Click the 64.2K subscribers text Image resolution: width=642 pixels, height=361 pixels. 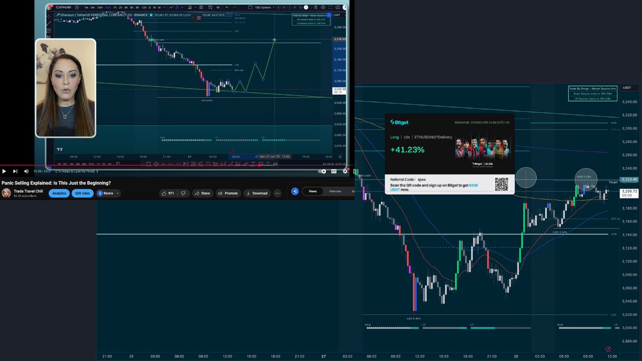click(x=25, y=196)
